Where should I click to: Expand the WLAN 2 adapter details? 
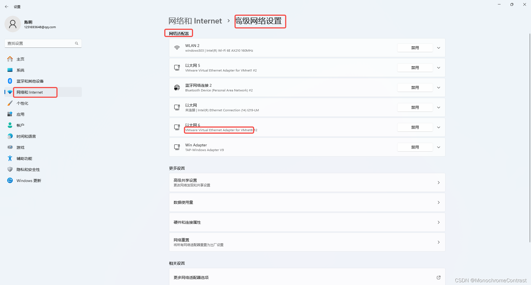pos(439,48)
